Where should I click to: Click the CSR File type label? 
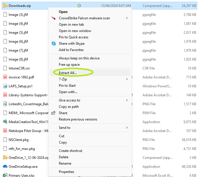coord(149,68)
